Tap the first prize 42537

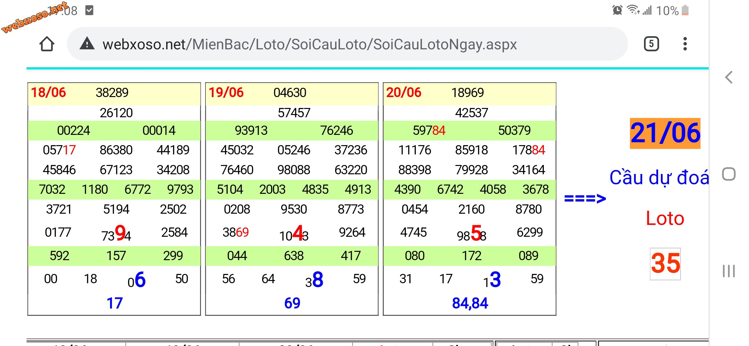point(471,113)
